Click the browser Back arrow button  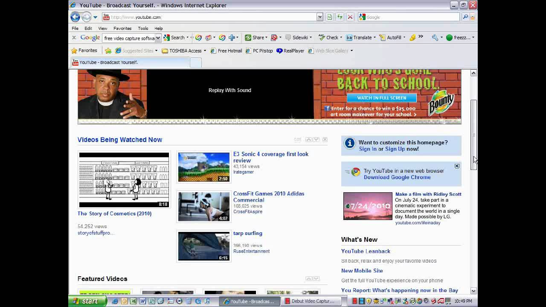coord(75,17)
